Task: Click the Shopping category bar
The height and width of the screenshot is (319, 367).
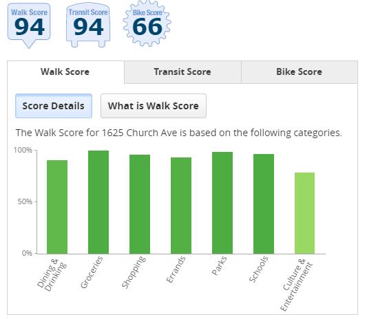Action: click(140, 204)
